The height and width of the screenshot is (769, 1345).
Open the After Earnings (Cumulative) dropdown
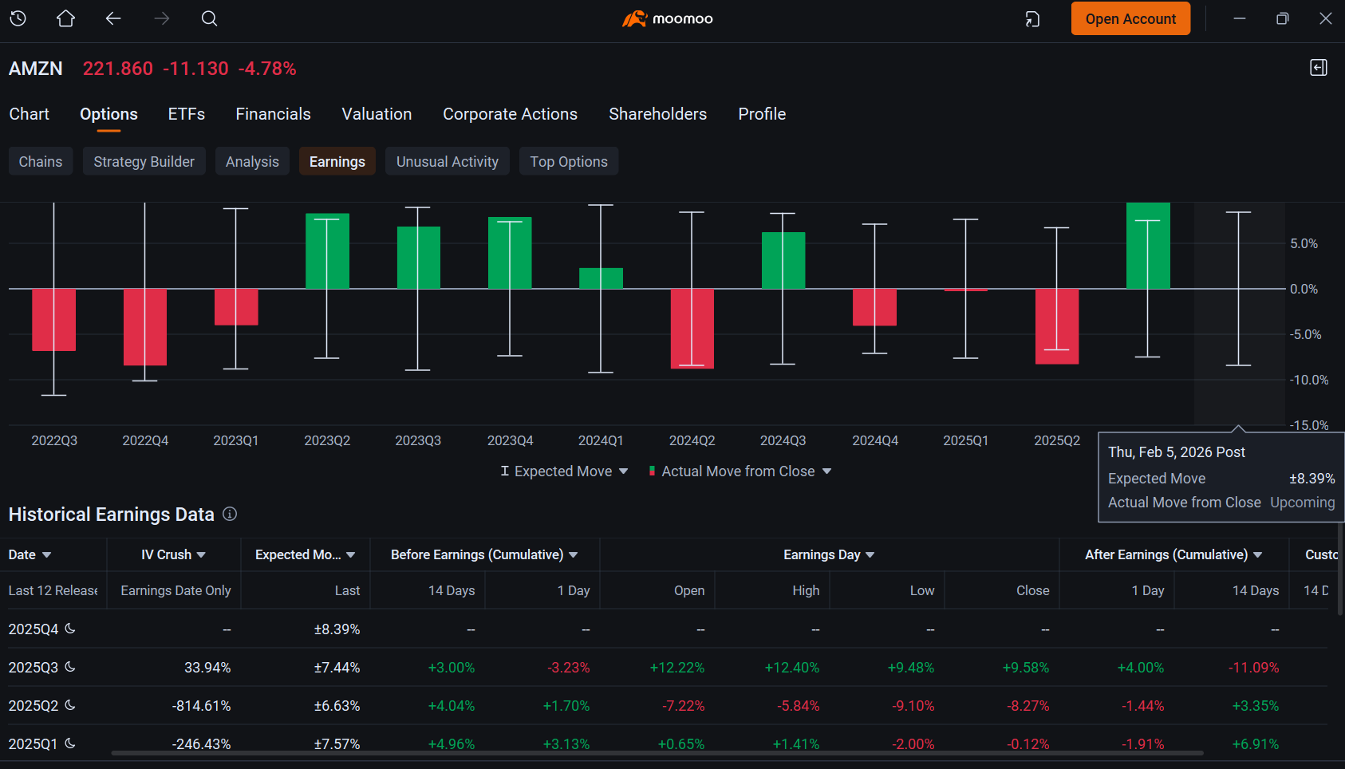[1257, 554]
